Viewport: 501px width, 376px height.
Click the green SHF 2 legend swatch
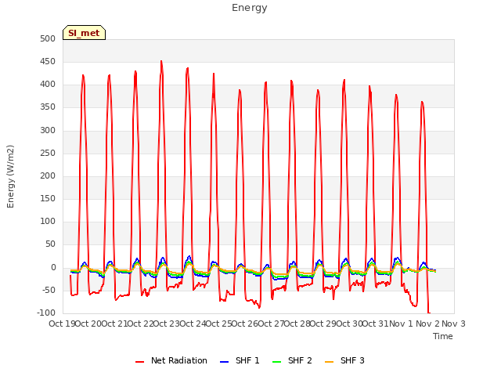point(276,362)
